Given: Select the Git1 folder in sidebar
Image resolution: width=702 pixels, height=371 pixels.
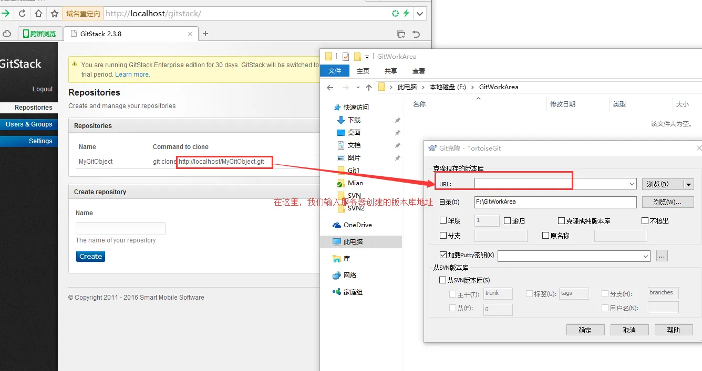Looking at the screenshot, I should [x=354, y=170].
